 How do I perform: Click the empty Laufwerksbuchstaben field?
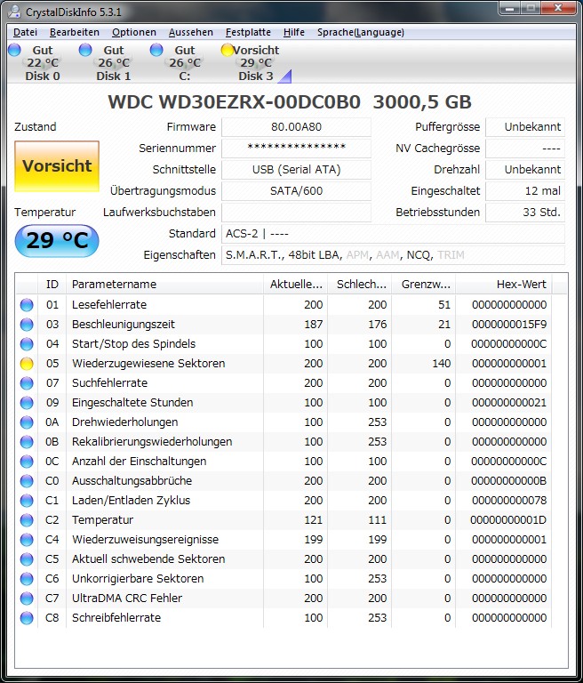[x=296, y=213]
